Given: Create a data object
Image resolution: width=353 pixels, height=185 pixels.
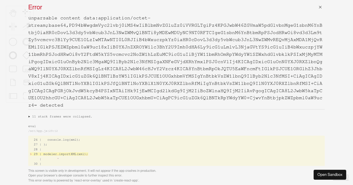Looking at the screenshot, I should point(13,82).
